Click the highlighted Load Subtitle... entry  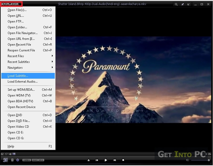click(x=28, y=76)
